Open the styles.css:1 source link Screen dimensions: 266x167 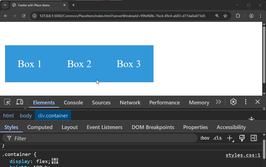(243, 155)
